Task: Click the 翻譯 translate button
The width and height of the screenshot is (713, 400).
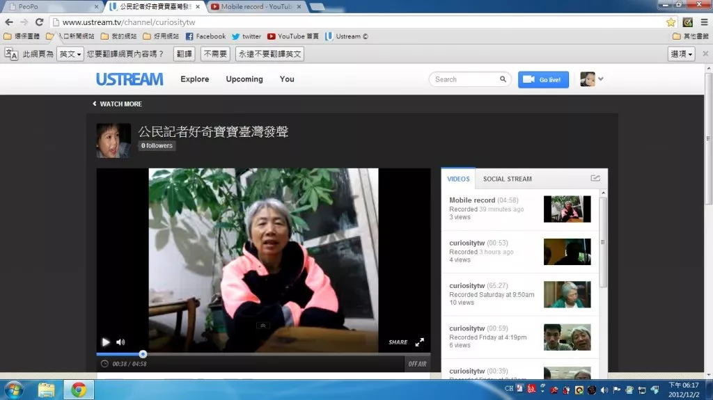Action: click(x=184, y=54)
